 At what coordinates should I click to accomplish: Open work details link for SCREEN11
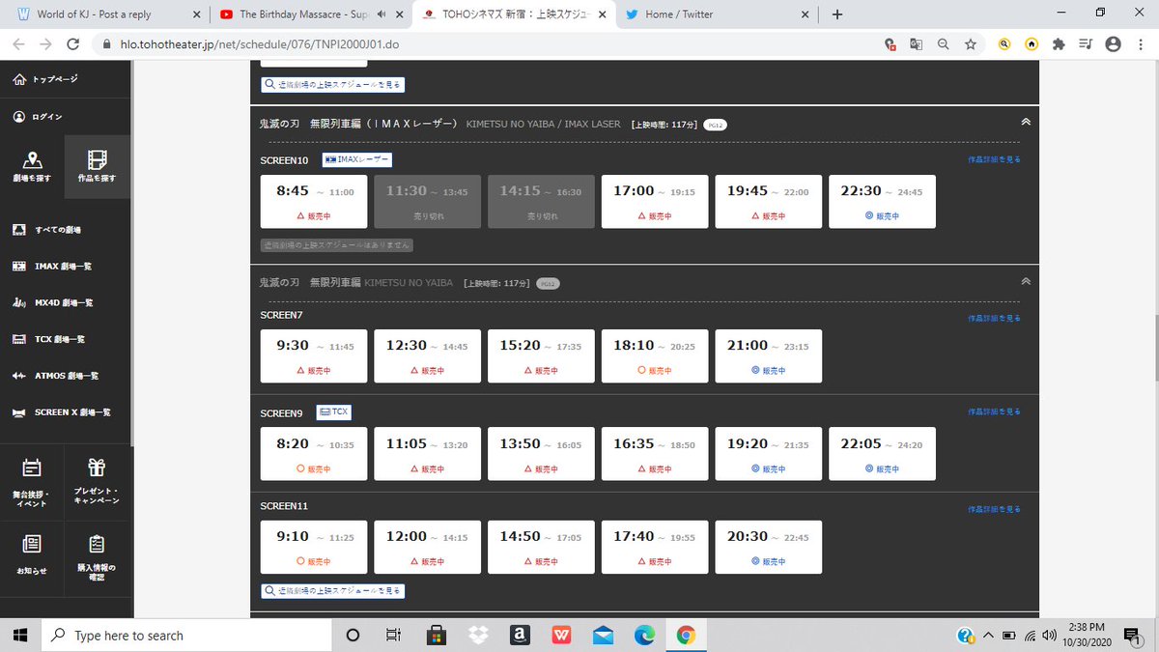(994, 509)
